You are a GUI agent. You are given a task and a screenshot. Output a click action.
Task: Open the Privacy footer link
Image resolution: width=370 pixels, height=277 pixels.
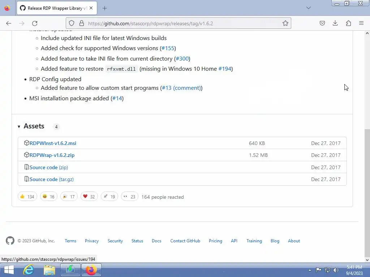92,241
